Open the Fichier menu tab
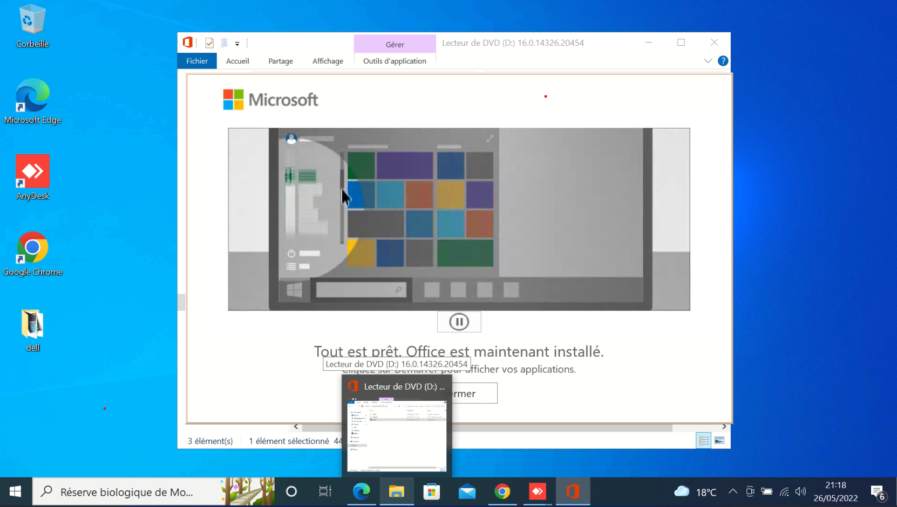The image size is (897, 507). pos(197,61)
